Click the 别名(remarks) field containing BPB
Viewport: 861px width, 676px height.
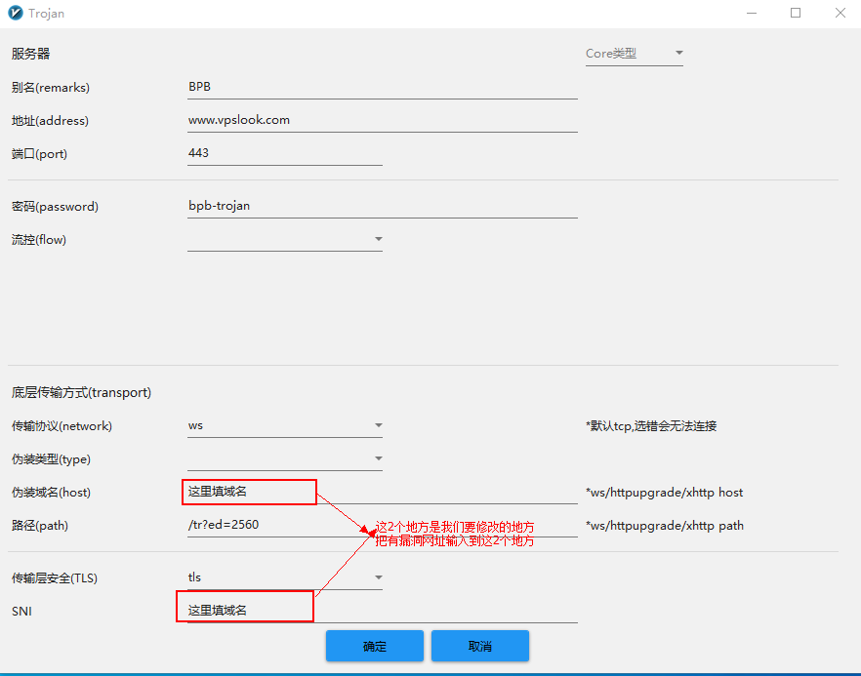click(x=382, y=87)
